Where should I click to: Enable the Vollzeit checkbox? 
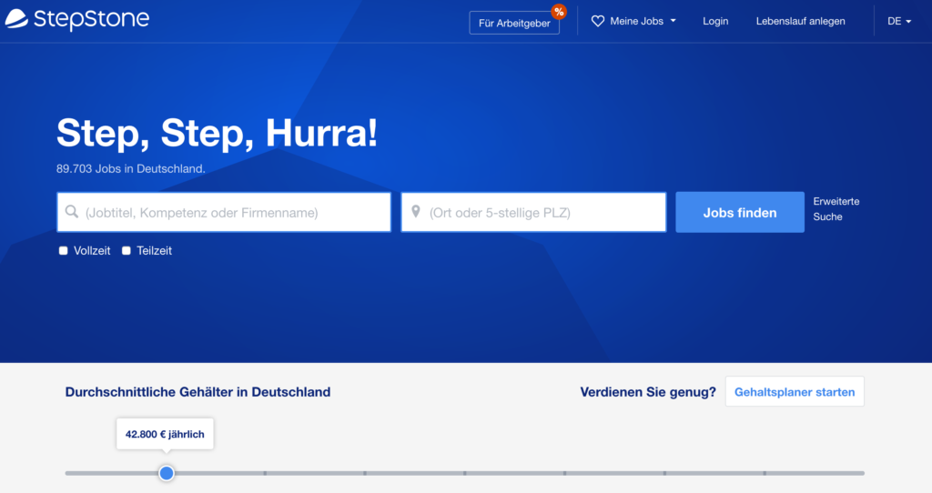click(x=64, y=250)
